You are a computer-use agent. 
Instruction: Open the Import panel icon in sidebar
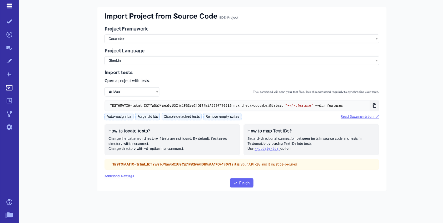pos(9,87)
